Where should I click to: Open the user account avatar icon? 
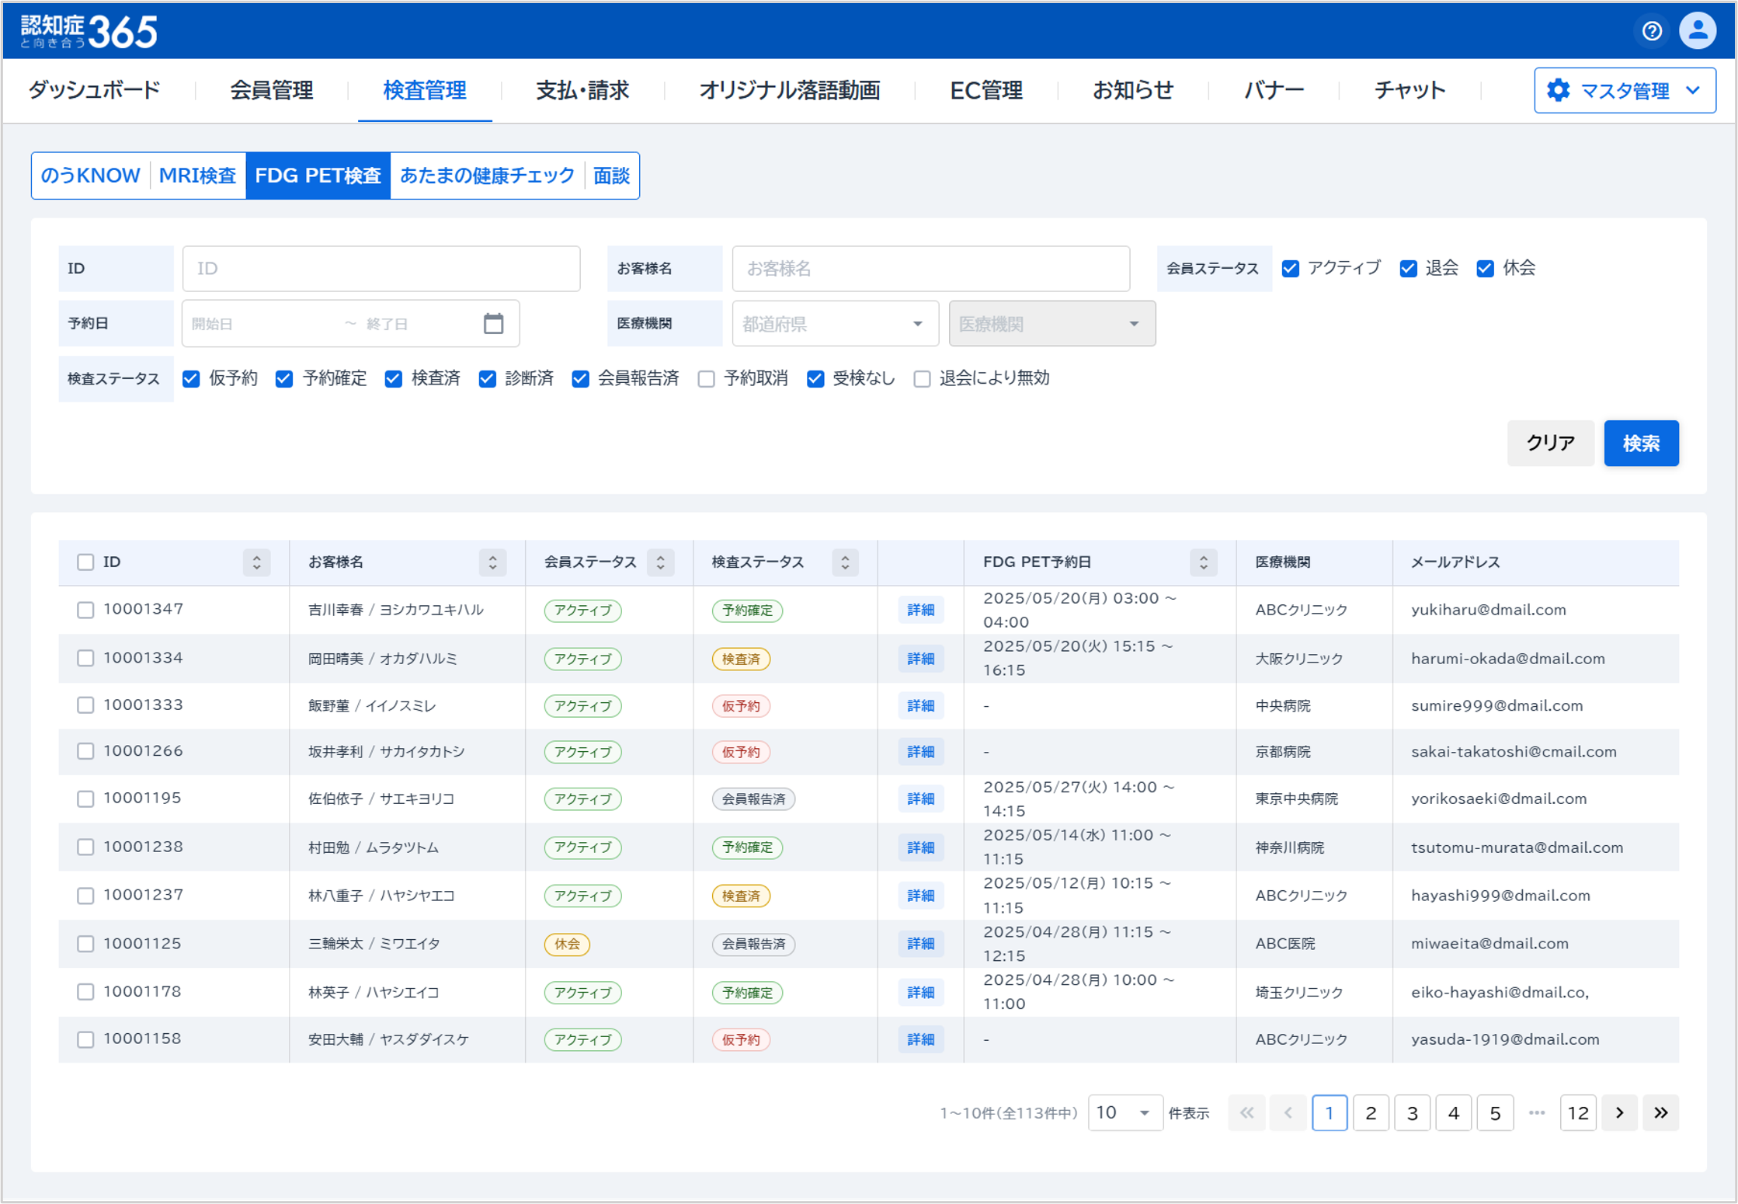click(x=1698, y=30)
